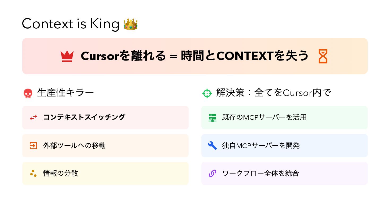
Task: Click the Context is King title
Action: point(71,24)
